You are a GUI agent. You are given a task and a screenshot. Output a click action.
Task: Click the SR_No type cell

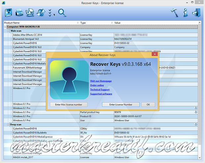click(97, 133)
